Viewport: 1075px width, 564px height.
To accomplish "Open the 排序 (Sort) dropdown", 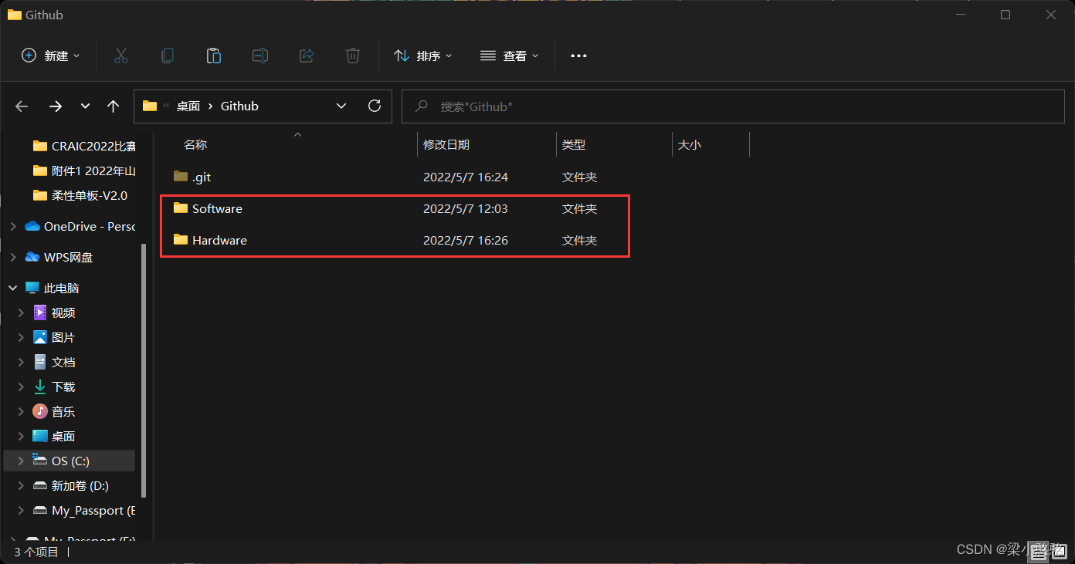I will point(423,56).
